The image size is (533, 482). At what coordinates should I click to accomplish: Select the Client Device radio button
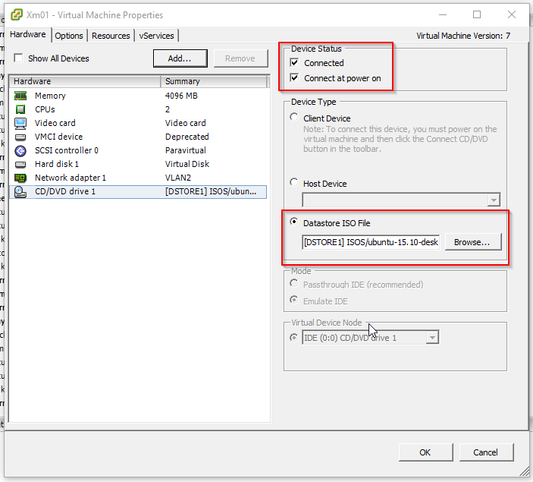(x=294, y=118)
